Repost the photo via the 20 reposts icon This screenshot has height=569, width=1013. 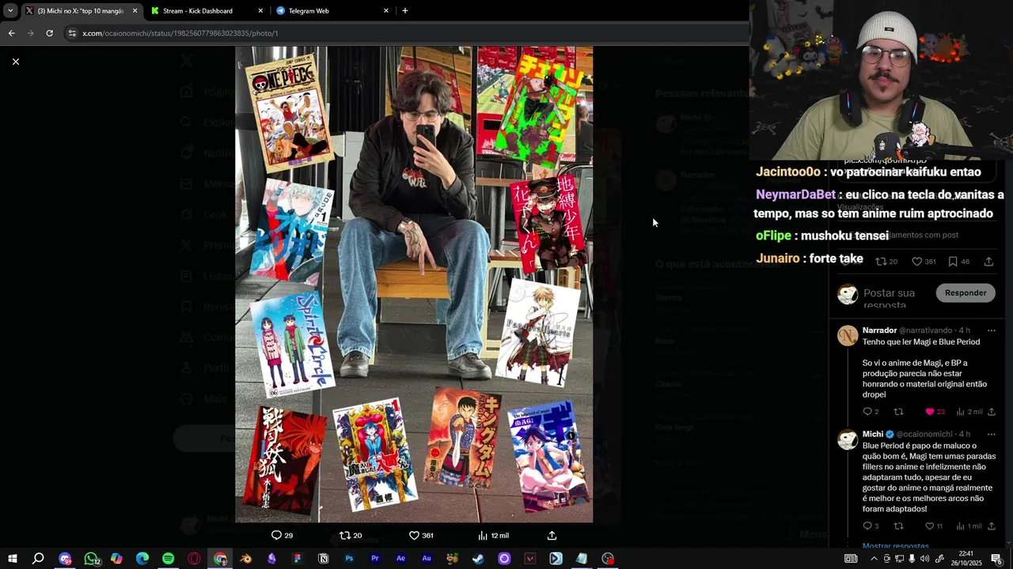tap(351, 535)
